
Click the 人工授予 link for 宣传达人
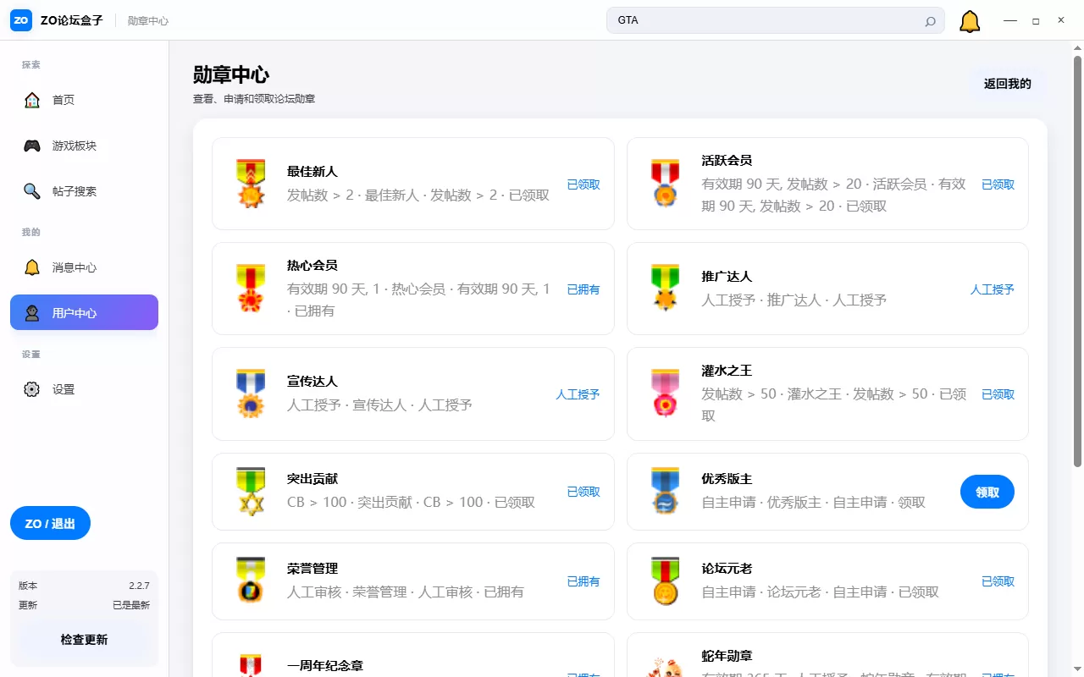tap(578, 394)
